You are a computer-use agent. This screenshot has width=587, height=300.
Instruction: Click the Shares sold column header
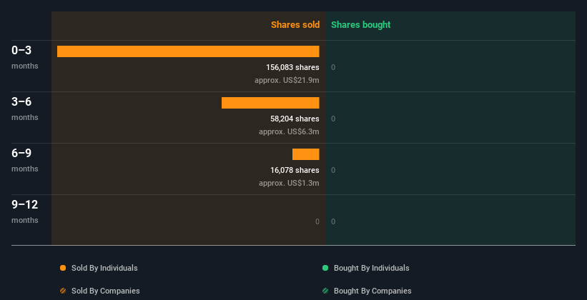(x=295, y=25)
